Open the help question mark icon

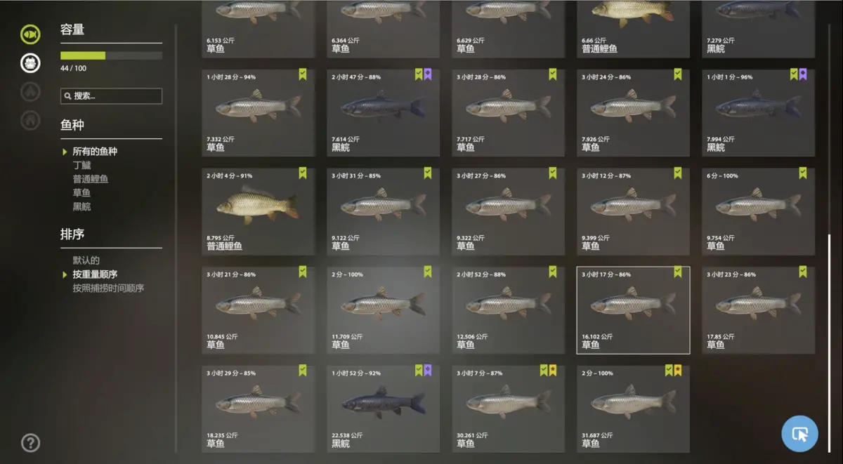pyautogui.click(x=30, y=443)
